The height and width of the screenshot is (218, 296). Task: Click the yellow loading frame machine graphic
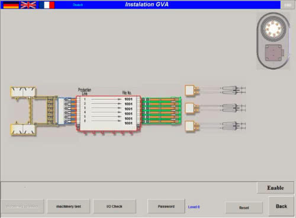point(34,111)
